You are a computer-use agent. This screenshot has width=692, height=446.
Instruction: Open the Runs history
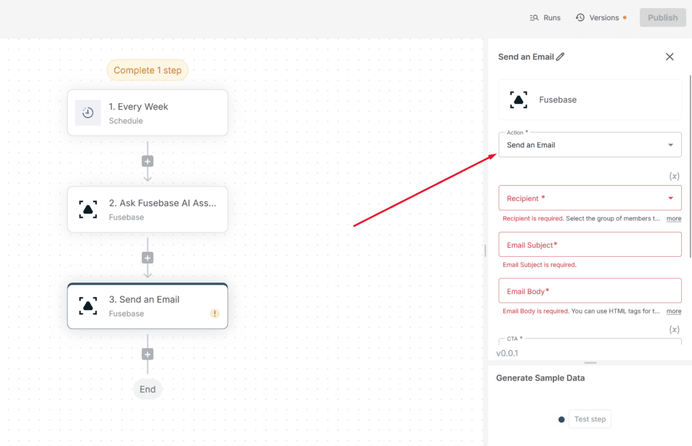tap(545, 18)
